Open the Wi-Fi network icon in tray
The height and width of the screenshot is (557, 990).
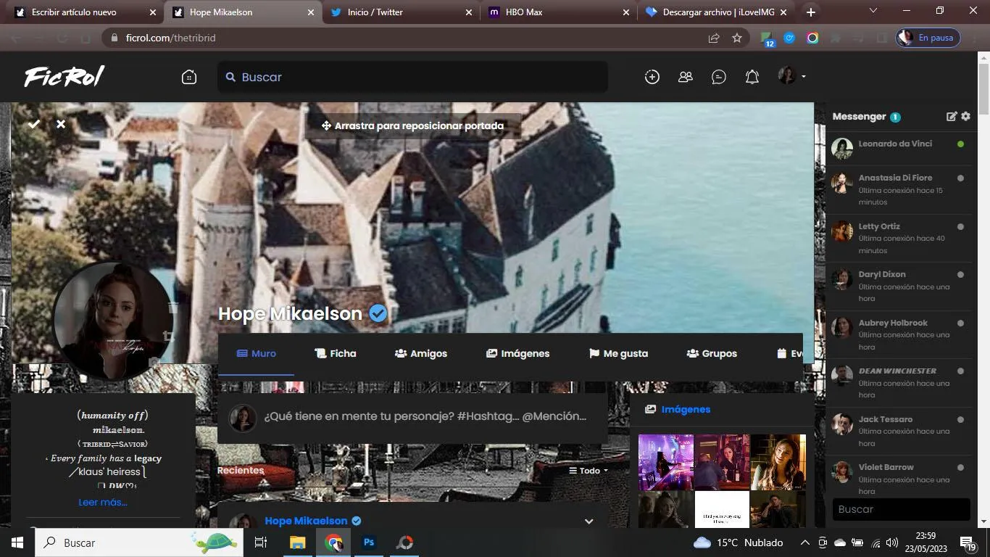[875, 542]
